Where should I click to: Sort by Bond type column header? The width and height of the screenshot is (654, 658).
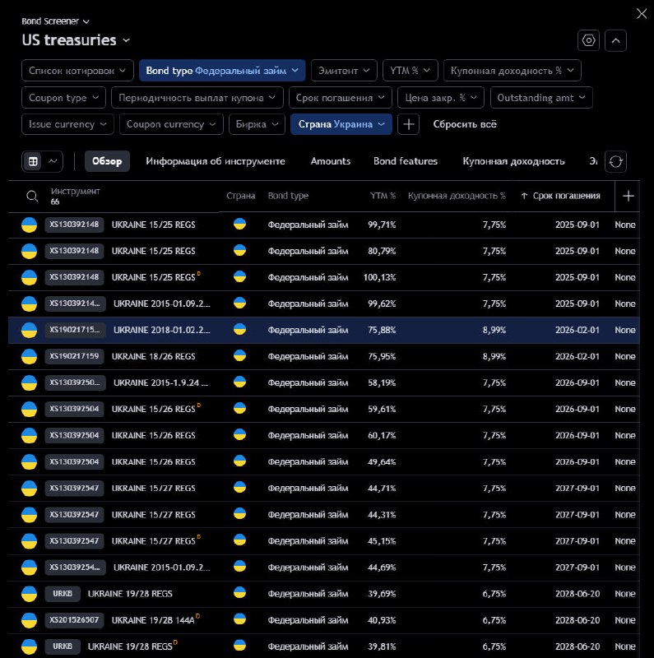(x=288, y=196)
